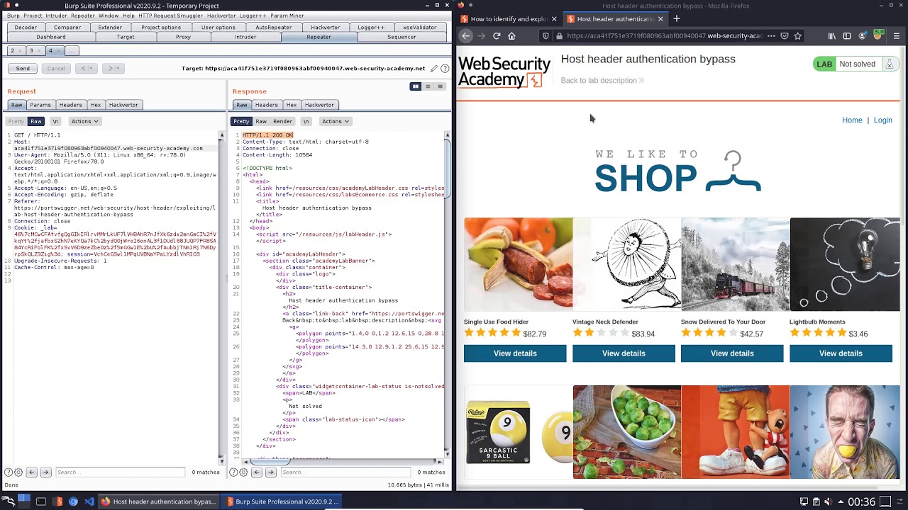Click request search input field

click(x=119, y=472)
